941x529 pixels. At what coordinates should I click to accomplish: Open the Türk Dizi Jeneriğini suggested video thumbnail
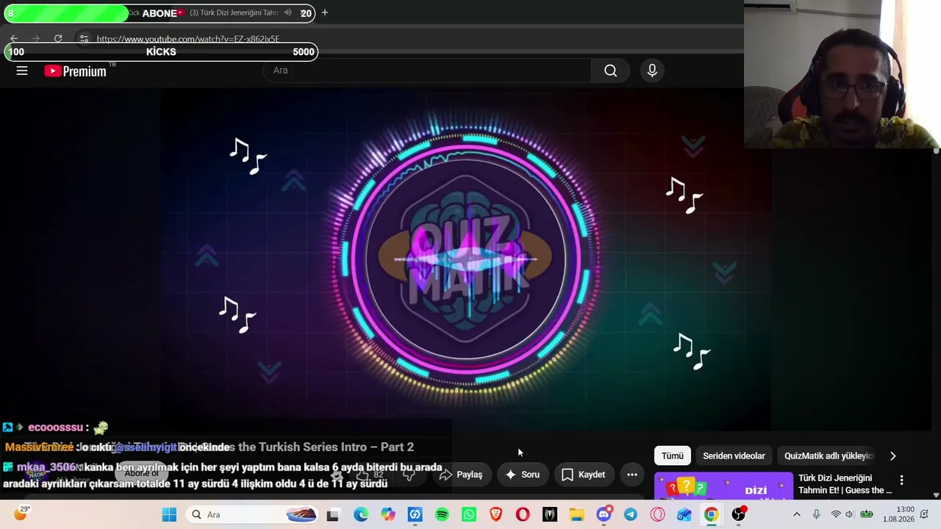[x=723, y=486]
